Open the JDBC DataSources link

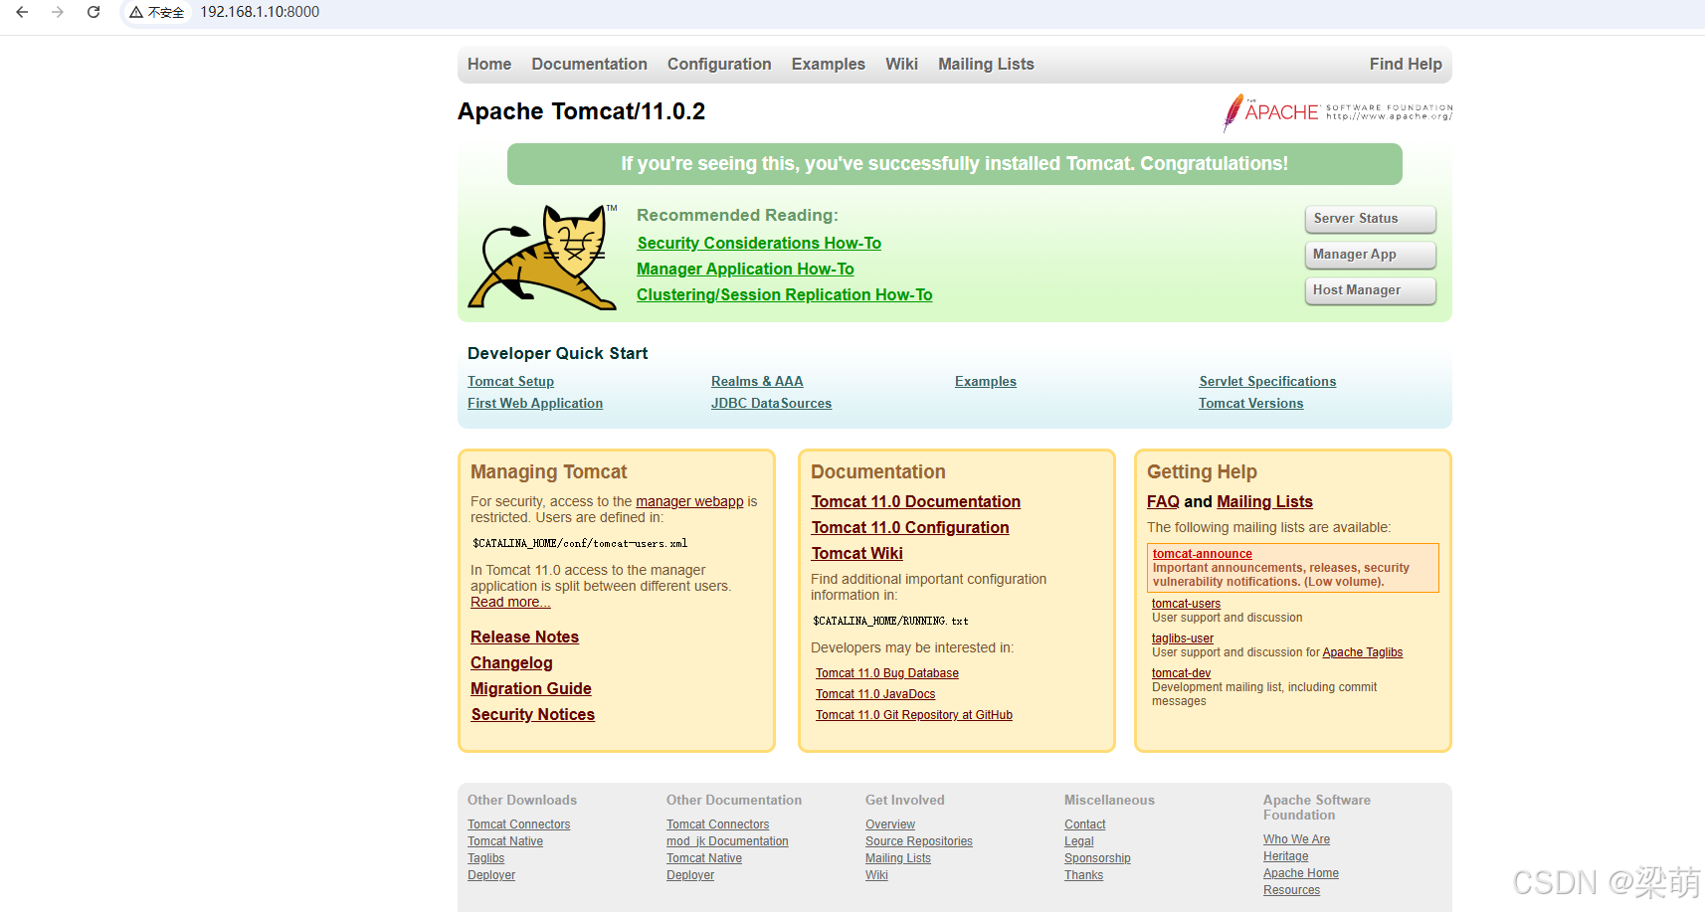(x=771, y=403)
